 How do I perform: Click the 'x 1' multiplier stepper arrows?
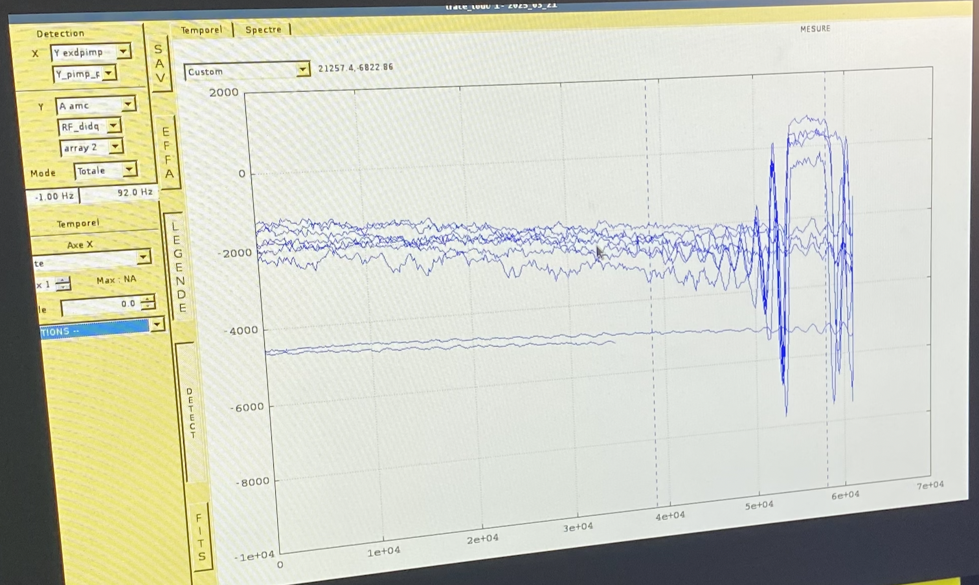point(62,283)
